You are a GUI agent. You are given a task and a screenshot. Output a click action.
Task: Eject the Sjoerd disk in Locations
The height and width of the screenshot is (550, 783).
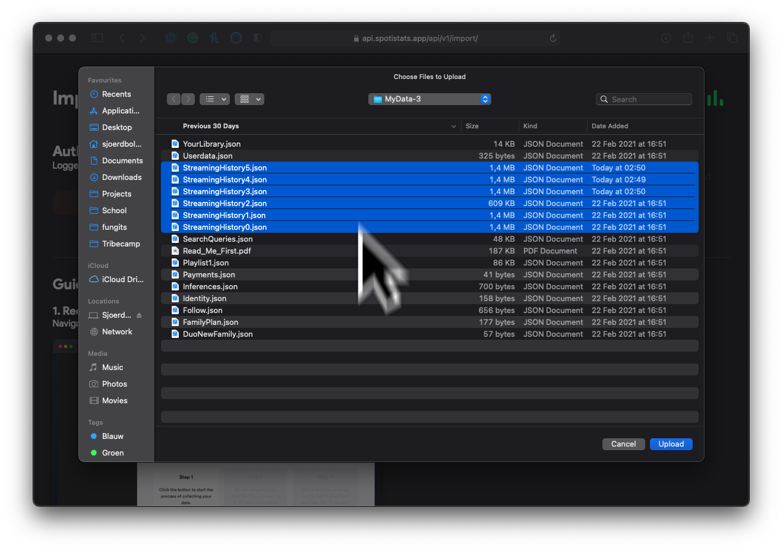(139, 315)
